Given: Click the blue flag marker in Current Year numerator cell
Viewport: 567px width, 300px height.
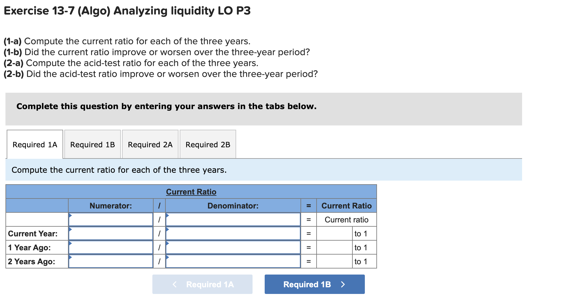Looking at the screenshot, I should [71, 229].
